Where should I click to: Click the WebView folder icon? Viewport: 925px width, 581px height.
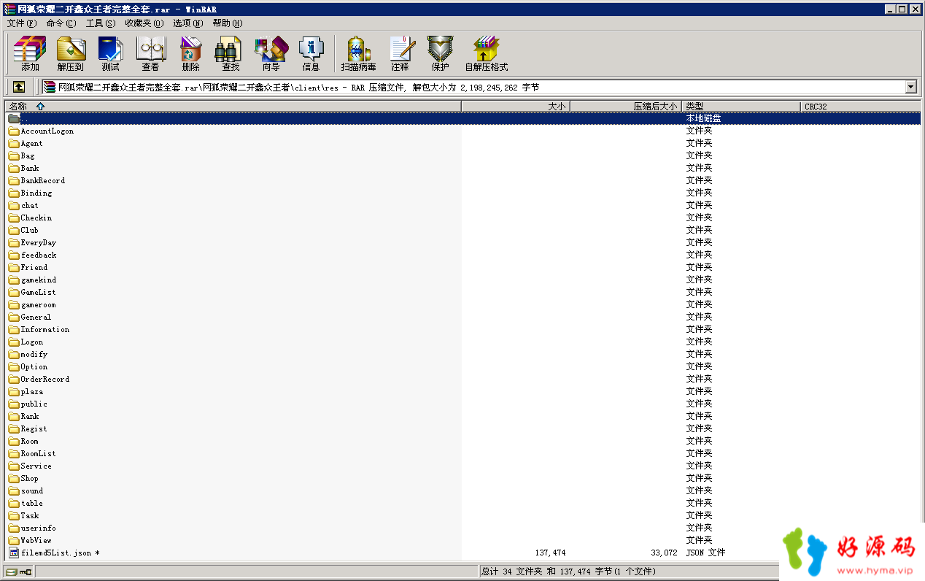pos(14,541)
